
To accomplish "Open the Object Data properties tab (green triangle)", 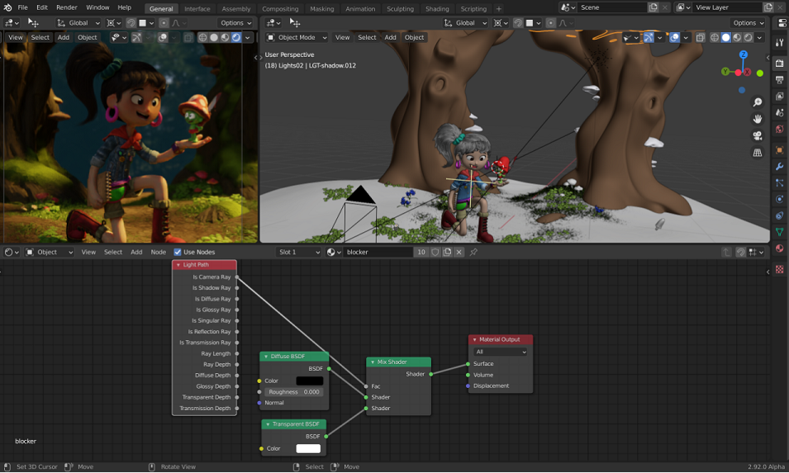I will pos(779,232).
